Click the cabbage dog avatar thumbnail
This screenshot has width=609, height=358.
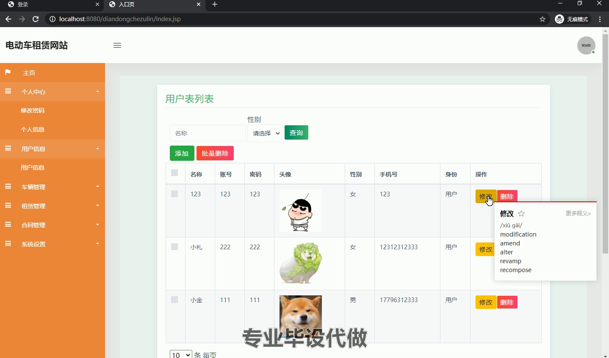[301, 264]
